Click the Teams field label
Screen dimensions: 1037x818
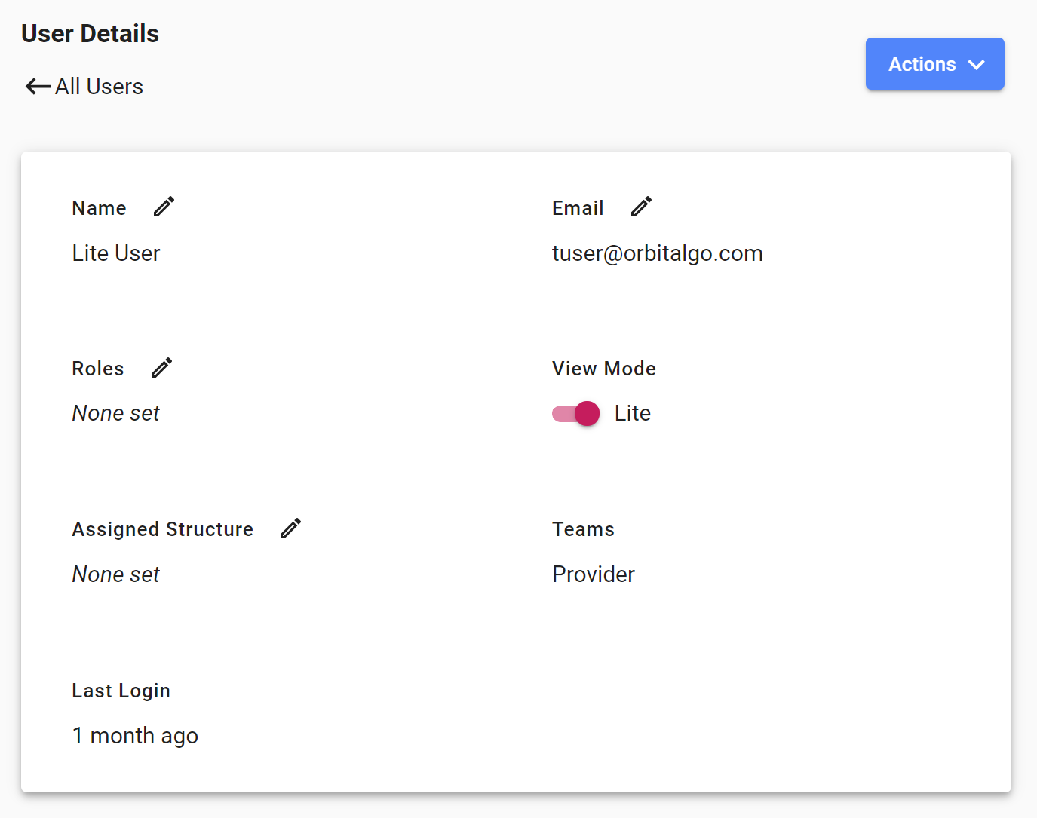click(x=583, y=529)
